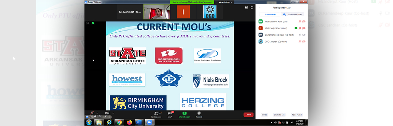Open the Q&A window
The height and width of the screenshot is (126, 393).
[x=170, y=115]
